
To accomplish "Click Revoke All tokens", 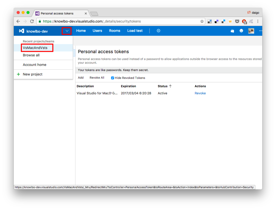I will (97, 78).
